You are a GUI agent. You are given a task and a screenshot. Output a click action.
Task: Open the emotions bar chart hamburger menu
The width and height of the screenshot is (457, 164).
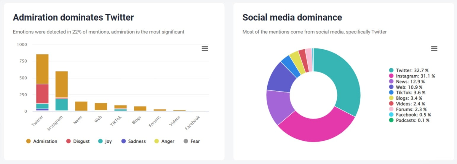(205, 49)
